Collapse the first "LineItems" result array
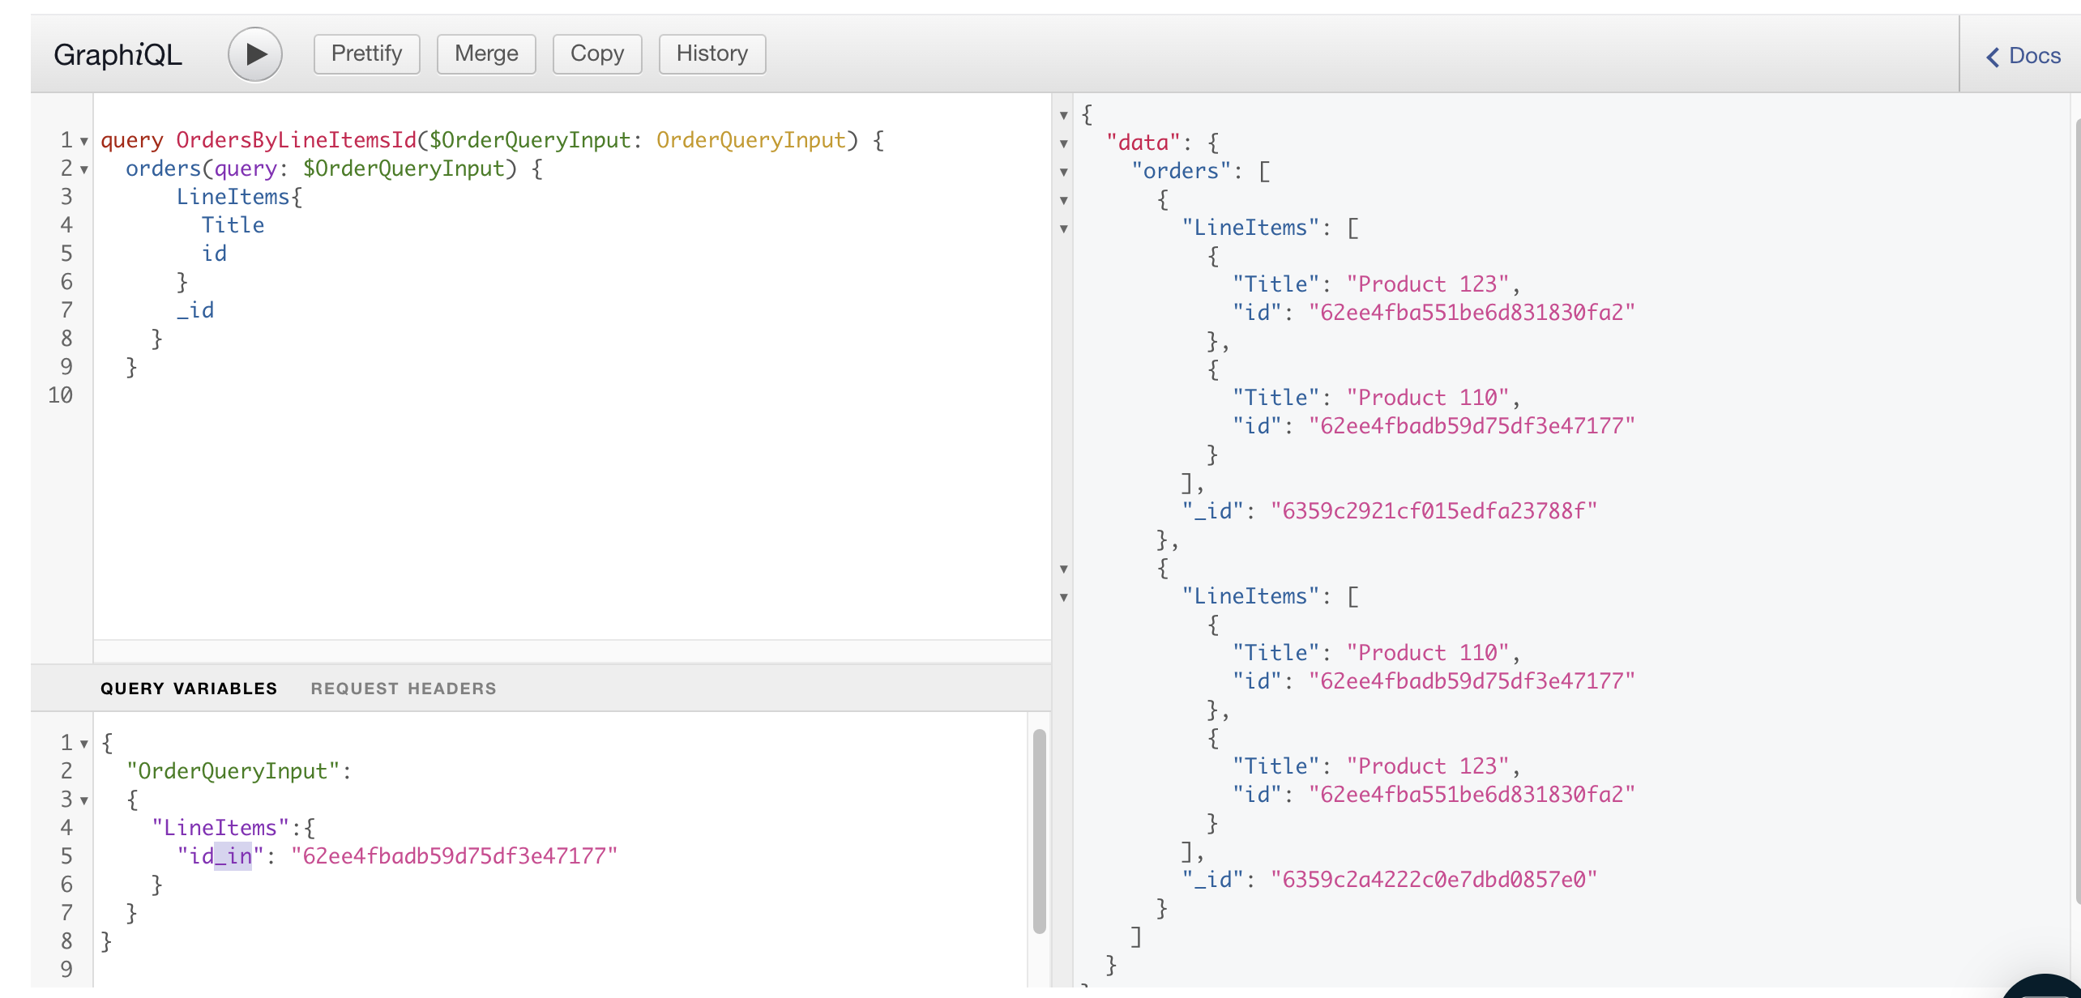 tap(1064, 229)
